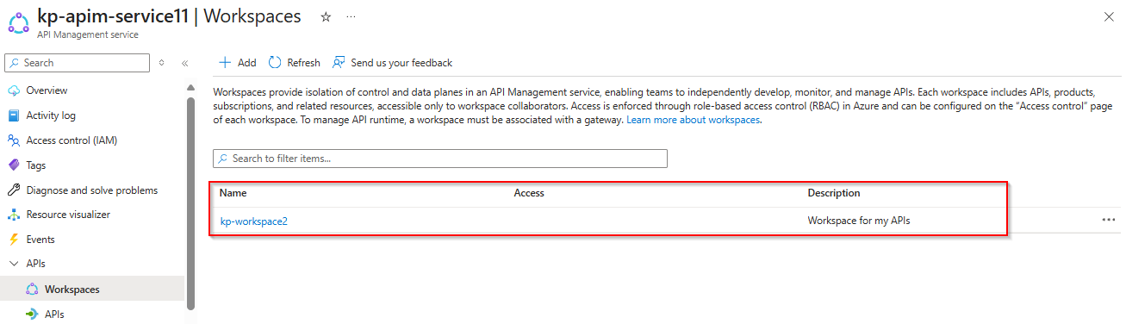Click the Access control people icon

tap(14, 140)
